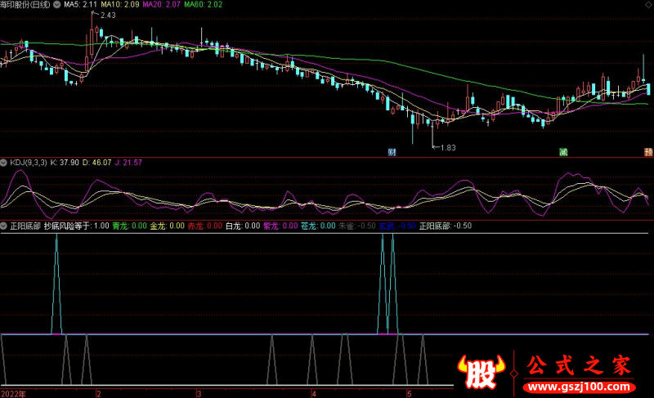The width and height of the screenshot is (654, 398).
Task: Click the 2.43 high price flag
Action: pyautogui.click(x=108, y=16)
